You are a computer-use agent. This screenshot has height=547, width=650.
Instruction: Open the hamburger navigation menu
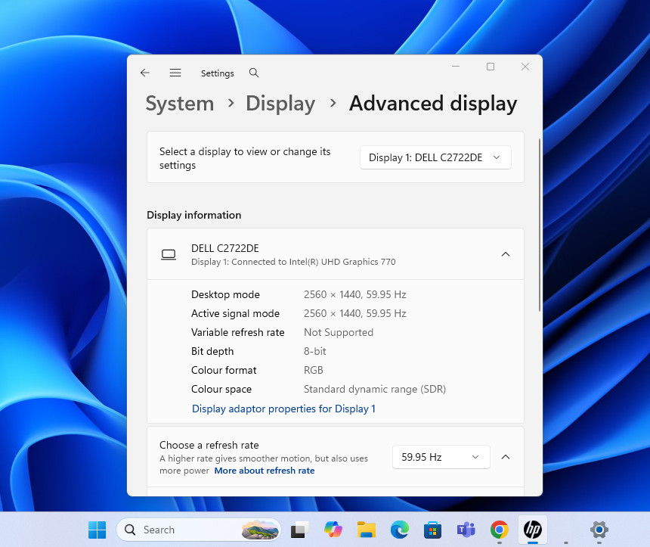point(175,73)
